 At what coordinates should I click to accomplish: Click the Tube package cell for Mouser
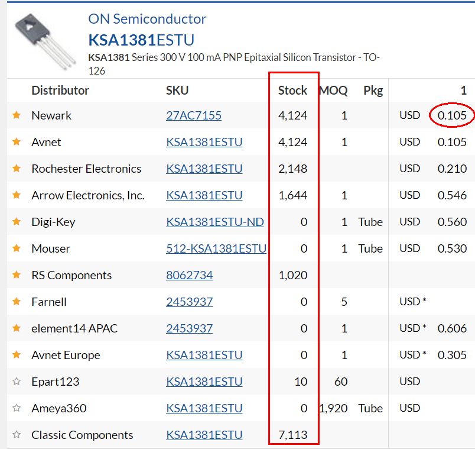[x=370, y=249]
